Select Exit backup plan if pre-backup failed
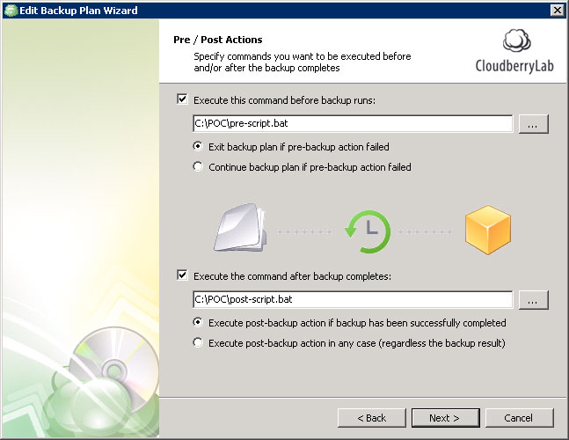Viewport: 569px width, 440px height. tap(199, 146)
